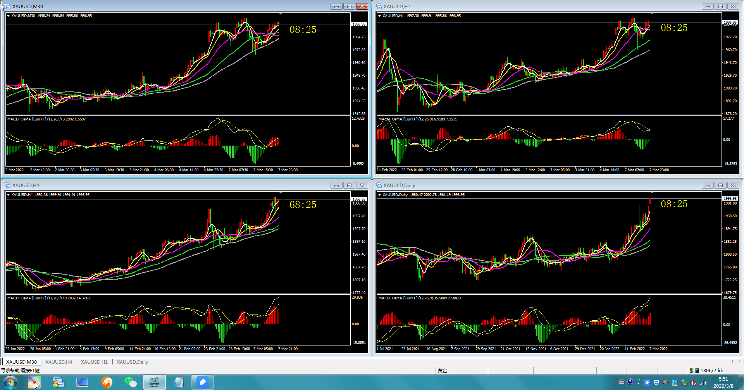Expand the arrow beside XAUUSD,H4 chart label
This screenshot has width=744, height=390.
coord(8,195)
